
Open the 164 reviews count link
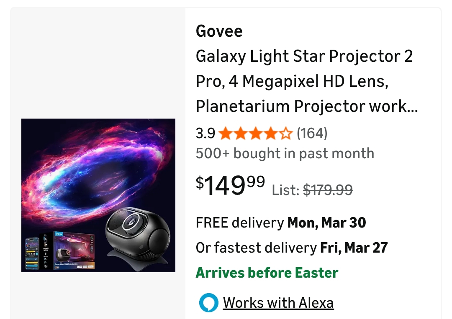pos(312,134)
